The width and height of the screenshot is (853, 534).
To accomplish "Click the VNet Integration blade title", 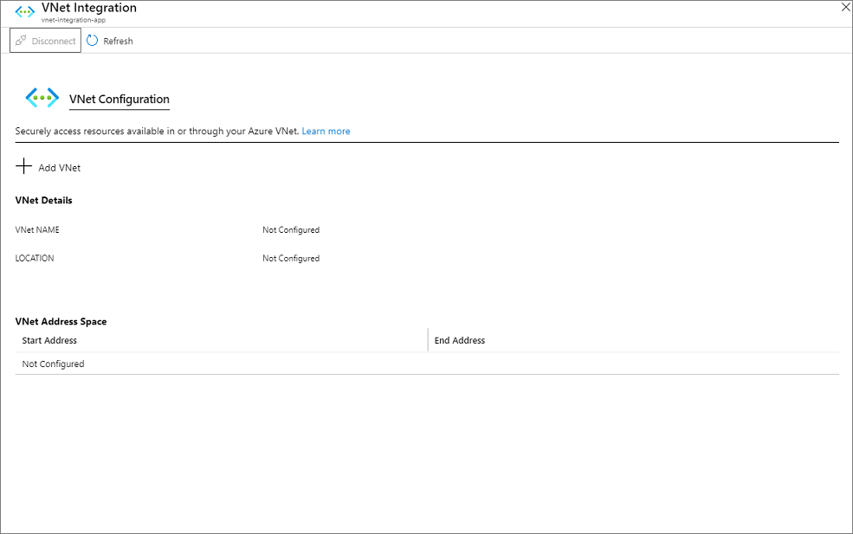I will (x=89, y=8).
